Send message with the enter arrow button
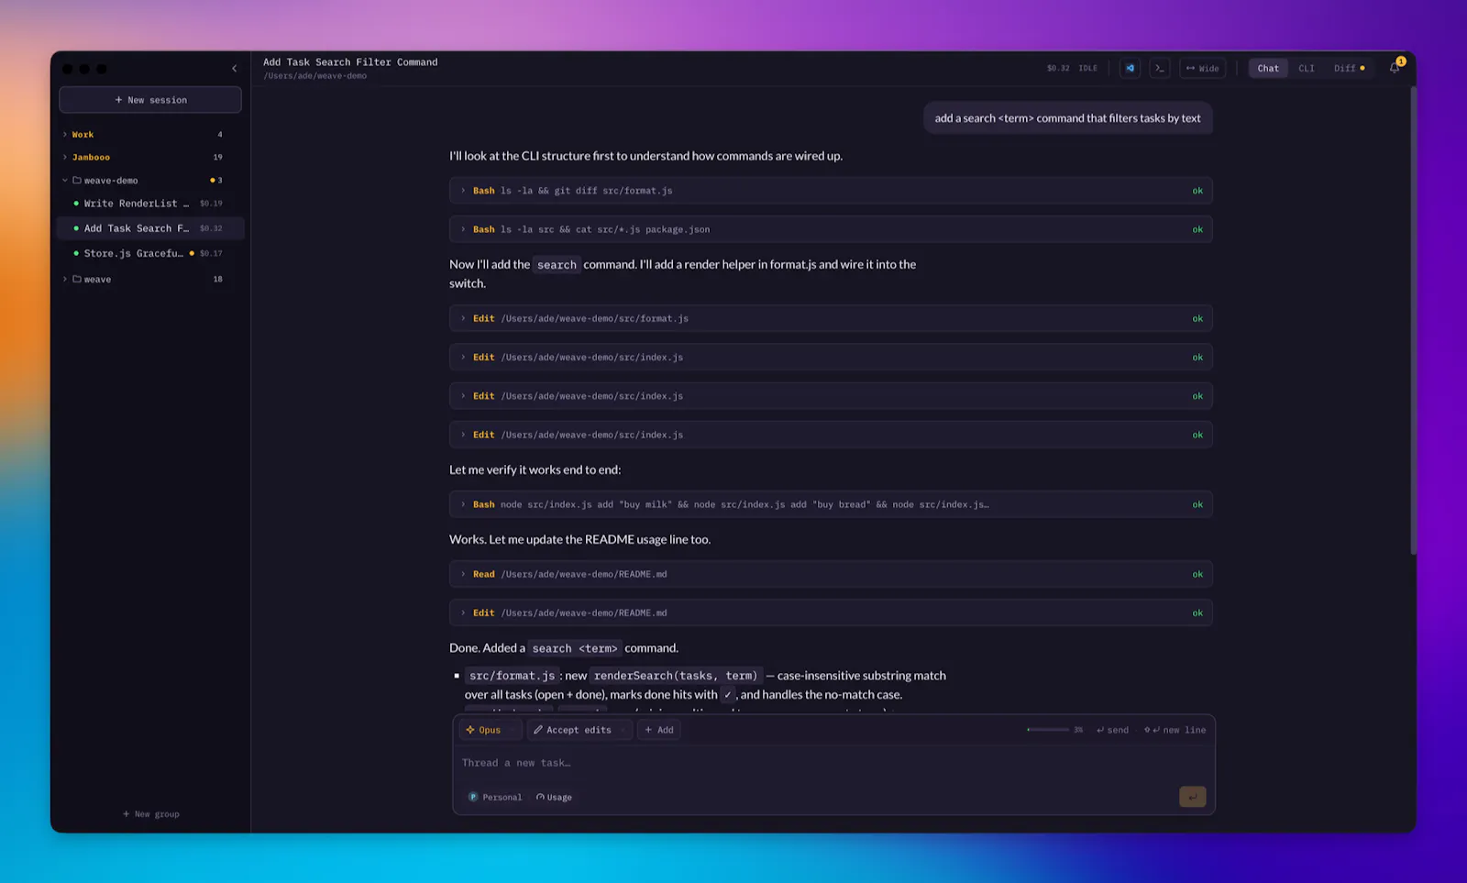This screenshot has height=883, width=1467. pyautogui.click(x=1192, y=797)
